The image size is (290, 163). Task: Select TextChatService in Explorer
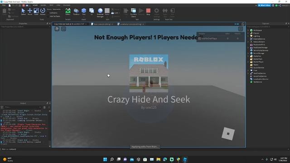click(x=259, y=73)
